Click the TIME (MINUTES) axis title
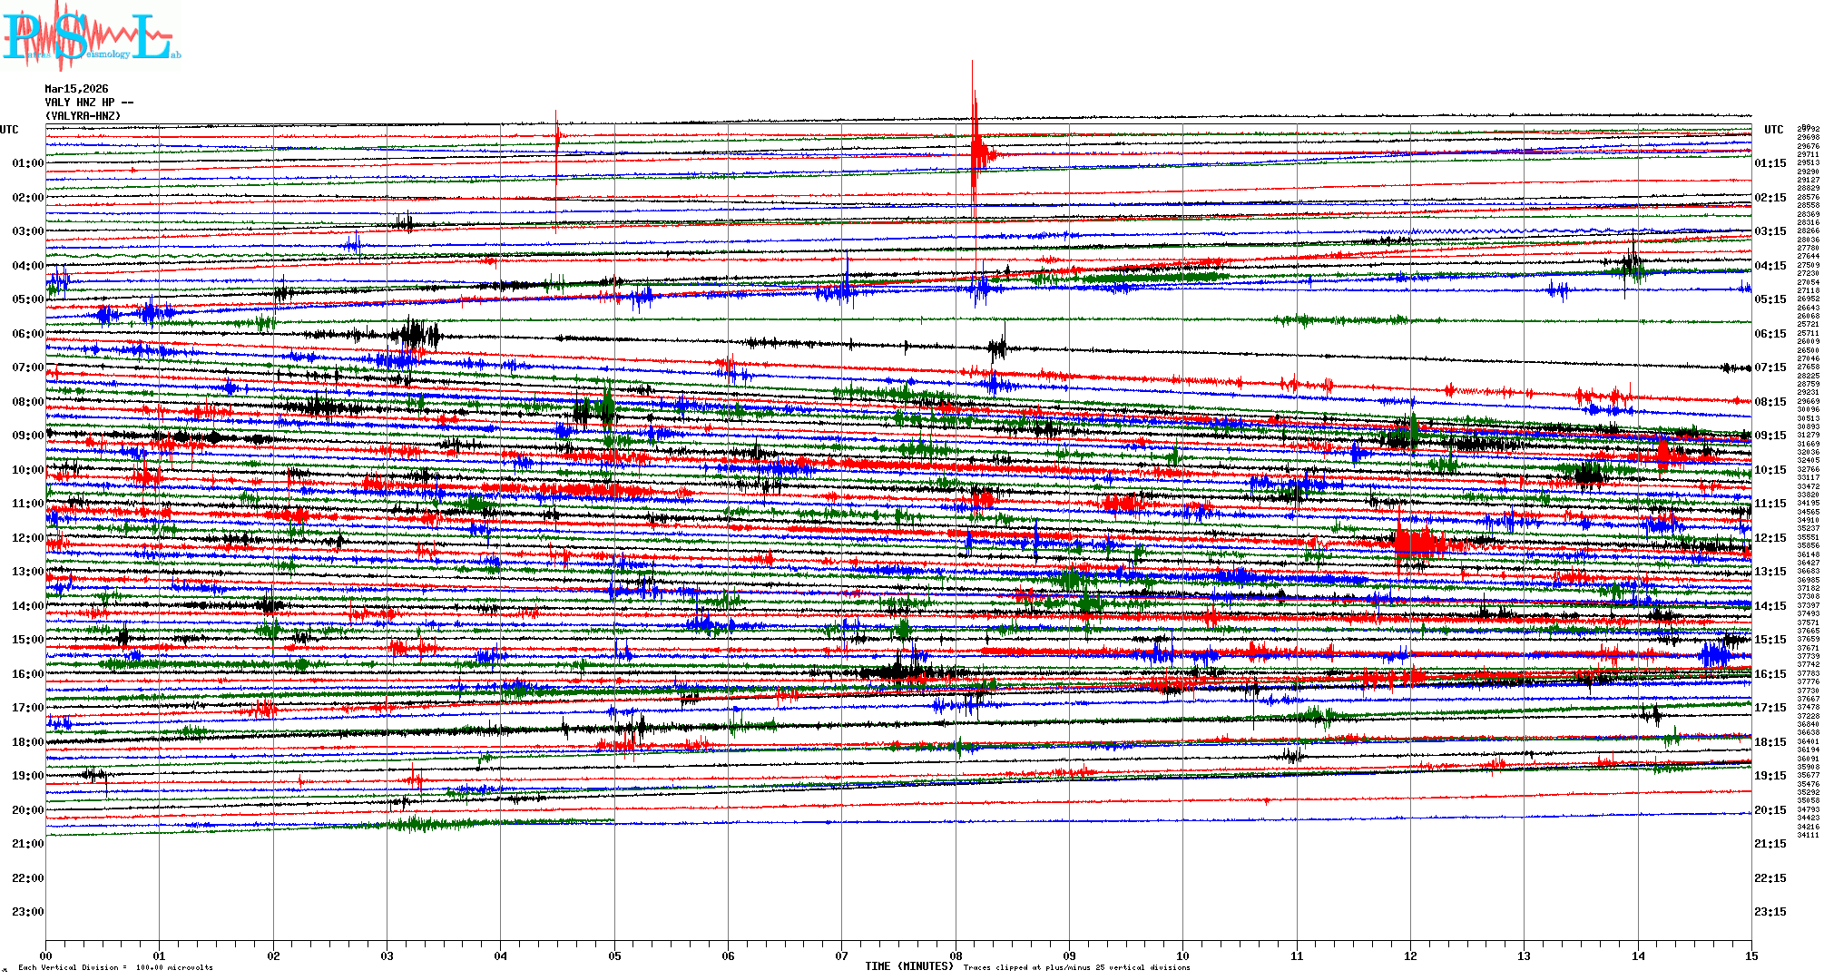 click(909, 966)
